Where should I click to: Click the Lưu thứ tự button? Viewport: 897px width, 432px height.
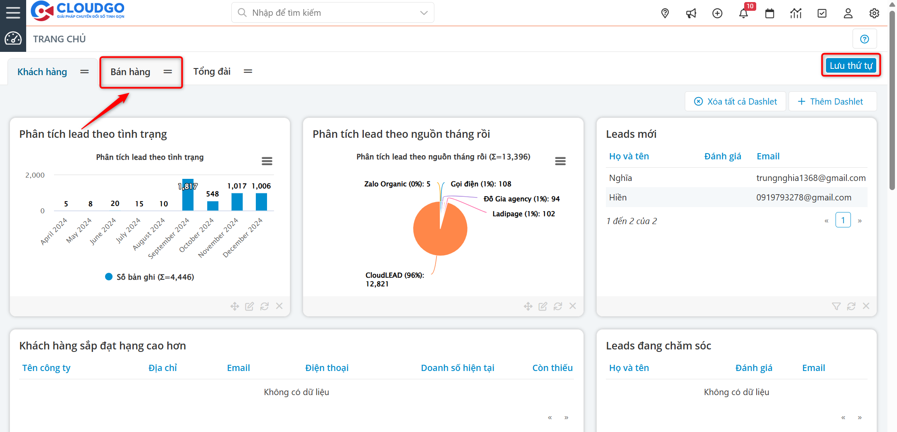coord(850,66)
